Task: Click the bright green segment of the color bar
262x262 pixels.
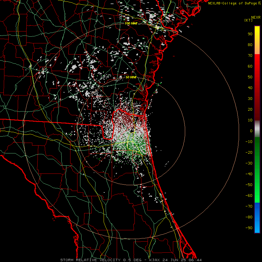Action: point(257,170)
